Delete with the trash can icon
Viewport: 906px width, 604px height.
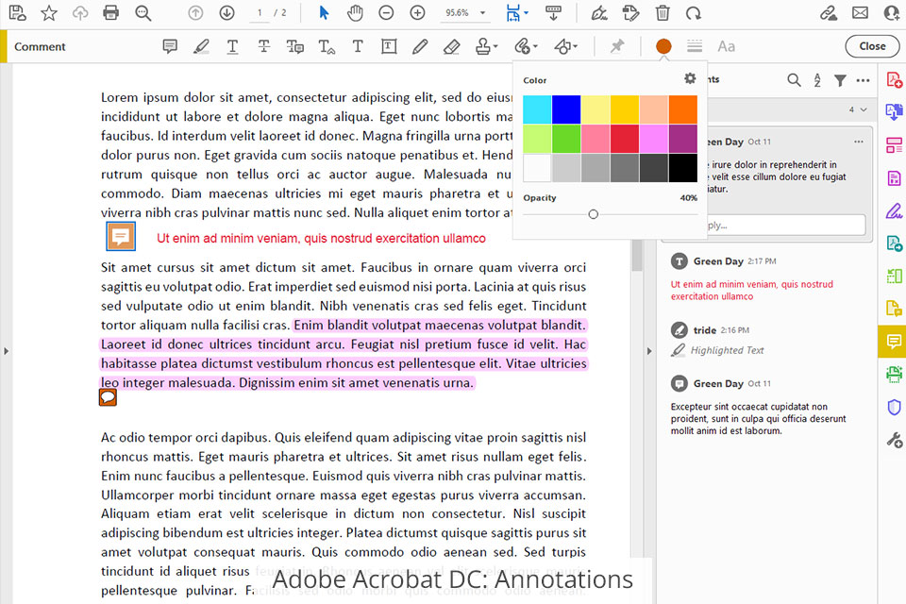pyautogui.click(x=663, y=12)
